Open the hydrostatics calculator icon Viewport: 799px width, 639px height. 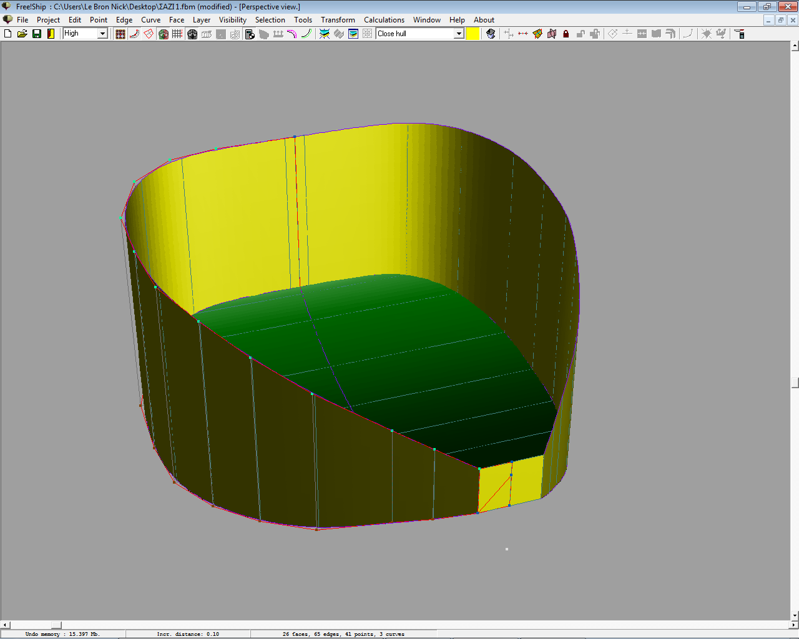pos(250,34)
